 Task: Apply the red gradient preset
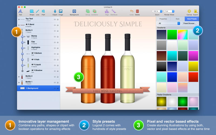193,77
